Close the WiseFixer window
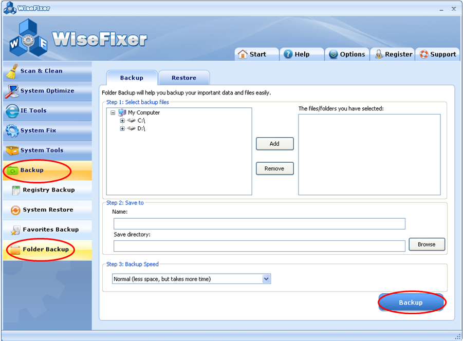Screen dimensions: 463x341 pyautogui.click(x=454, y=9)
